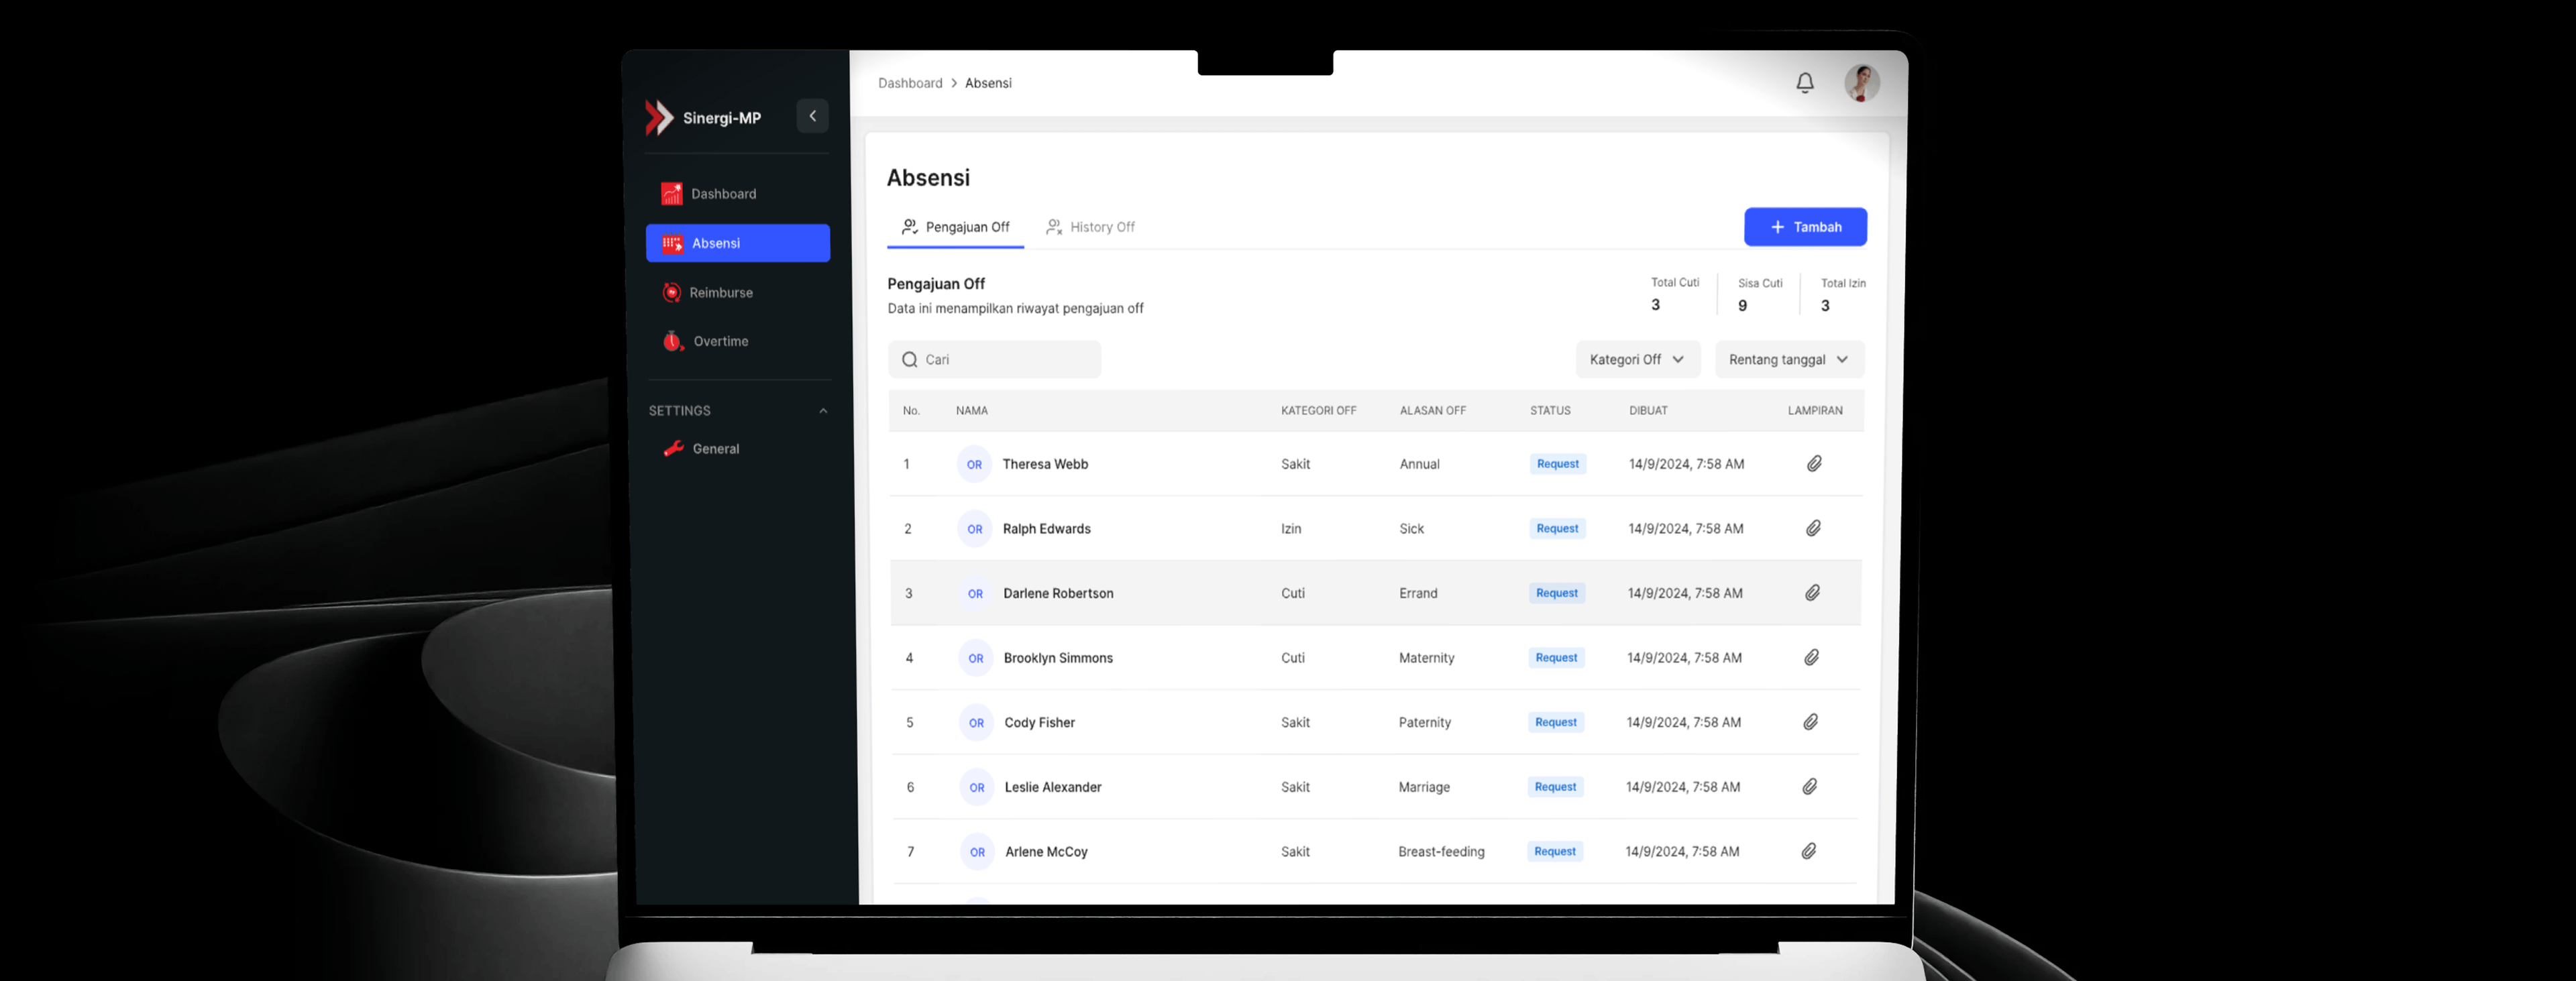Collapse the SETTINGS section

[823, 411]
